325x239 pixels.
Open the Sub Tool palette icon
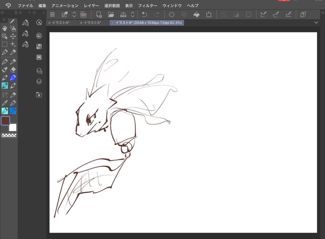click(25, 22)
